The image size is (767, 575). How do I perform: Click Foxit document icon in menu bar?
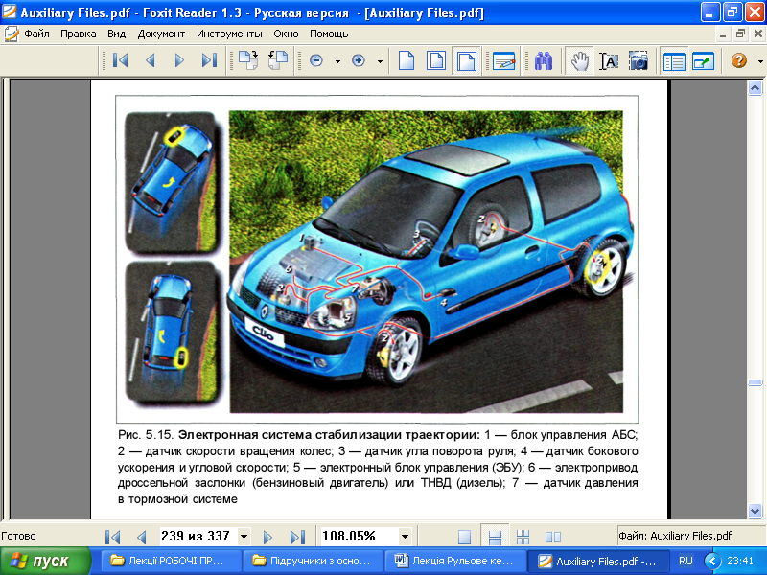pos(11,34)
